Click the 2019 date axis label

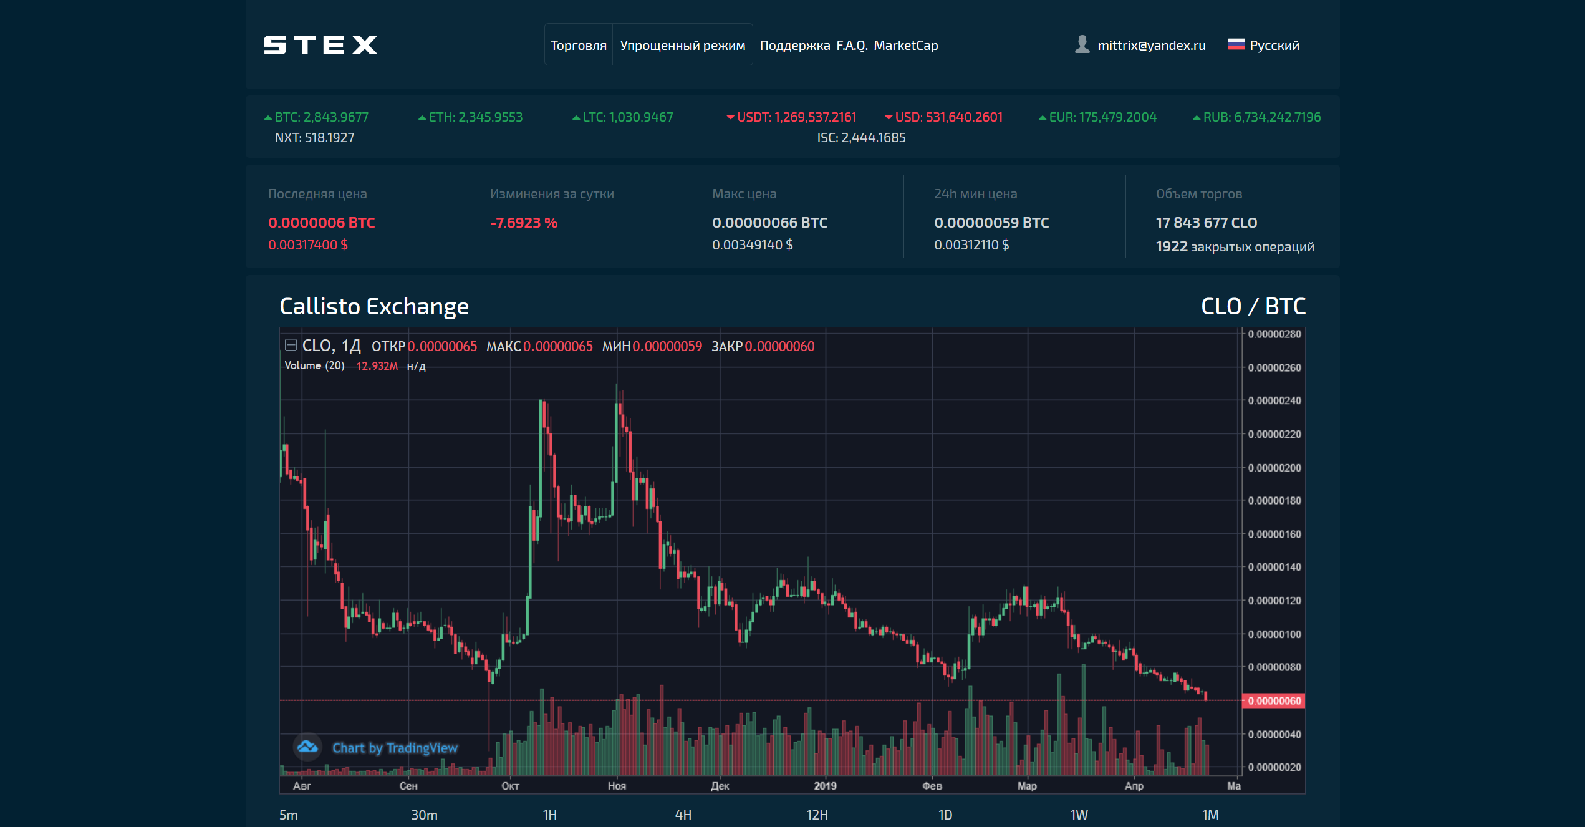pyautogui.click(x=825, y=786)
